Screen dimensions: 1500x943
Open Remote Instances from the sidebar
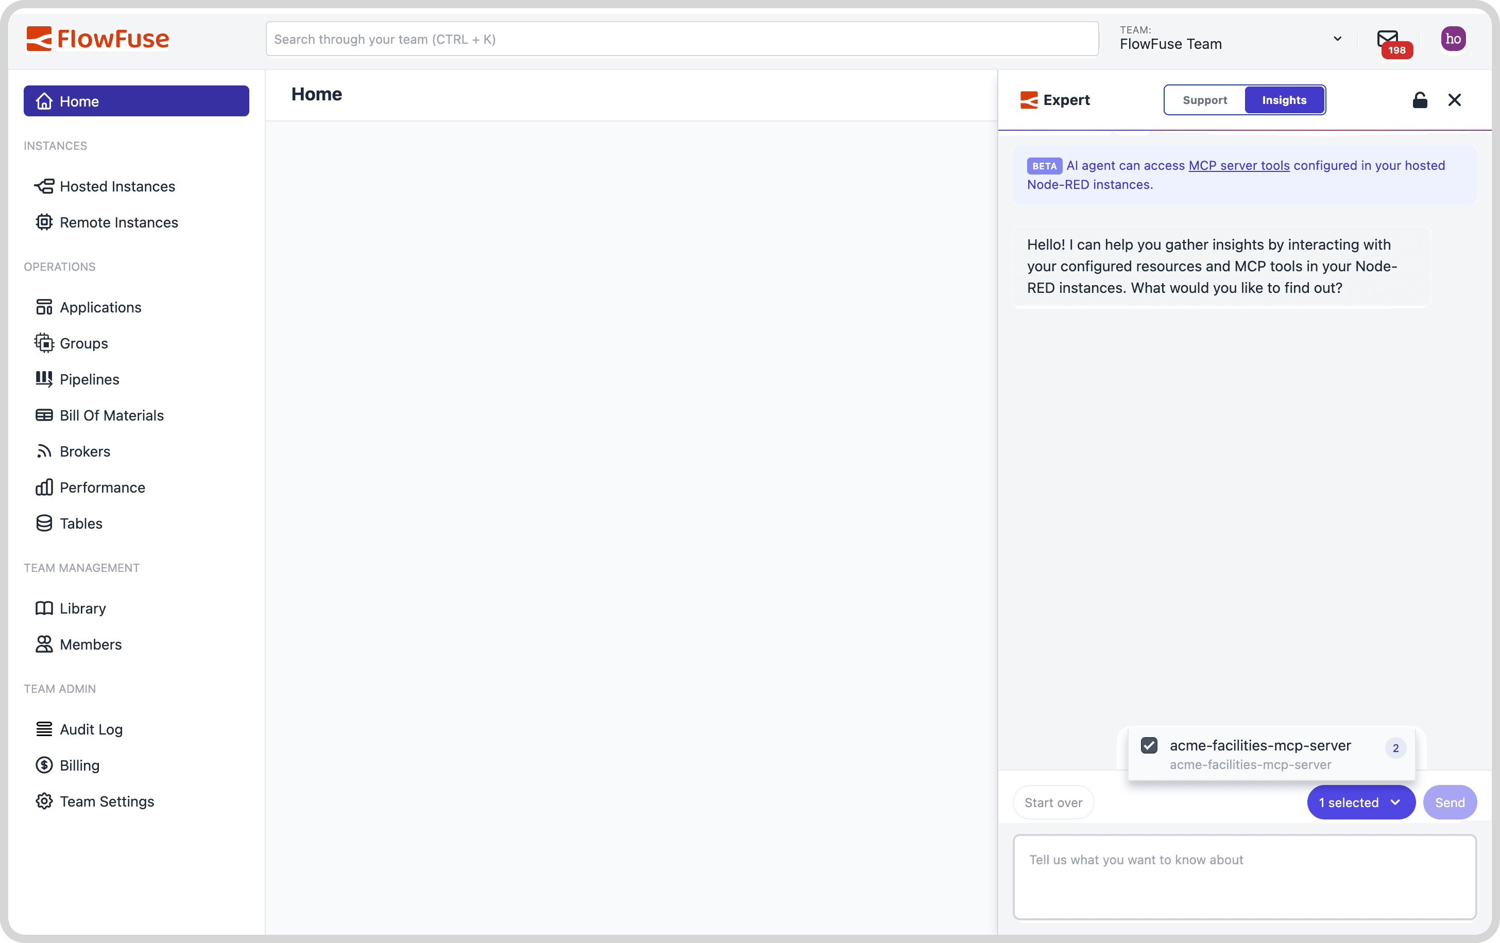coord(118,222)
